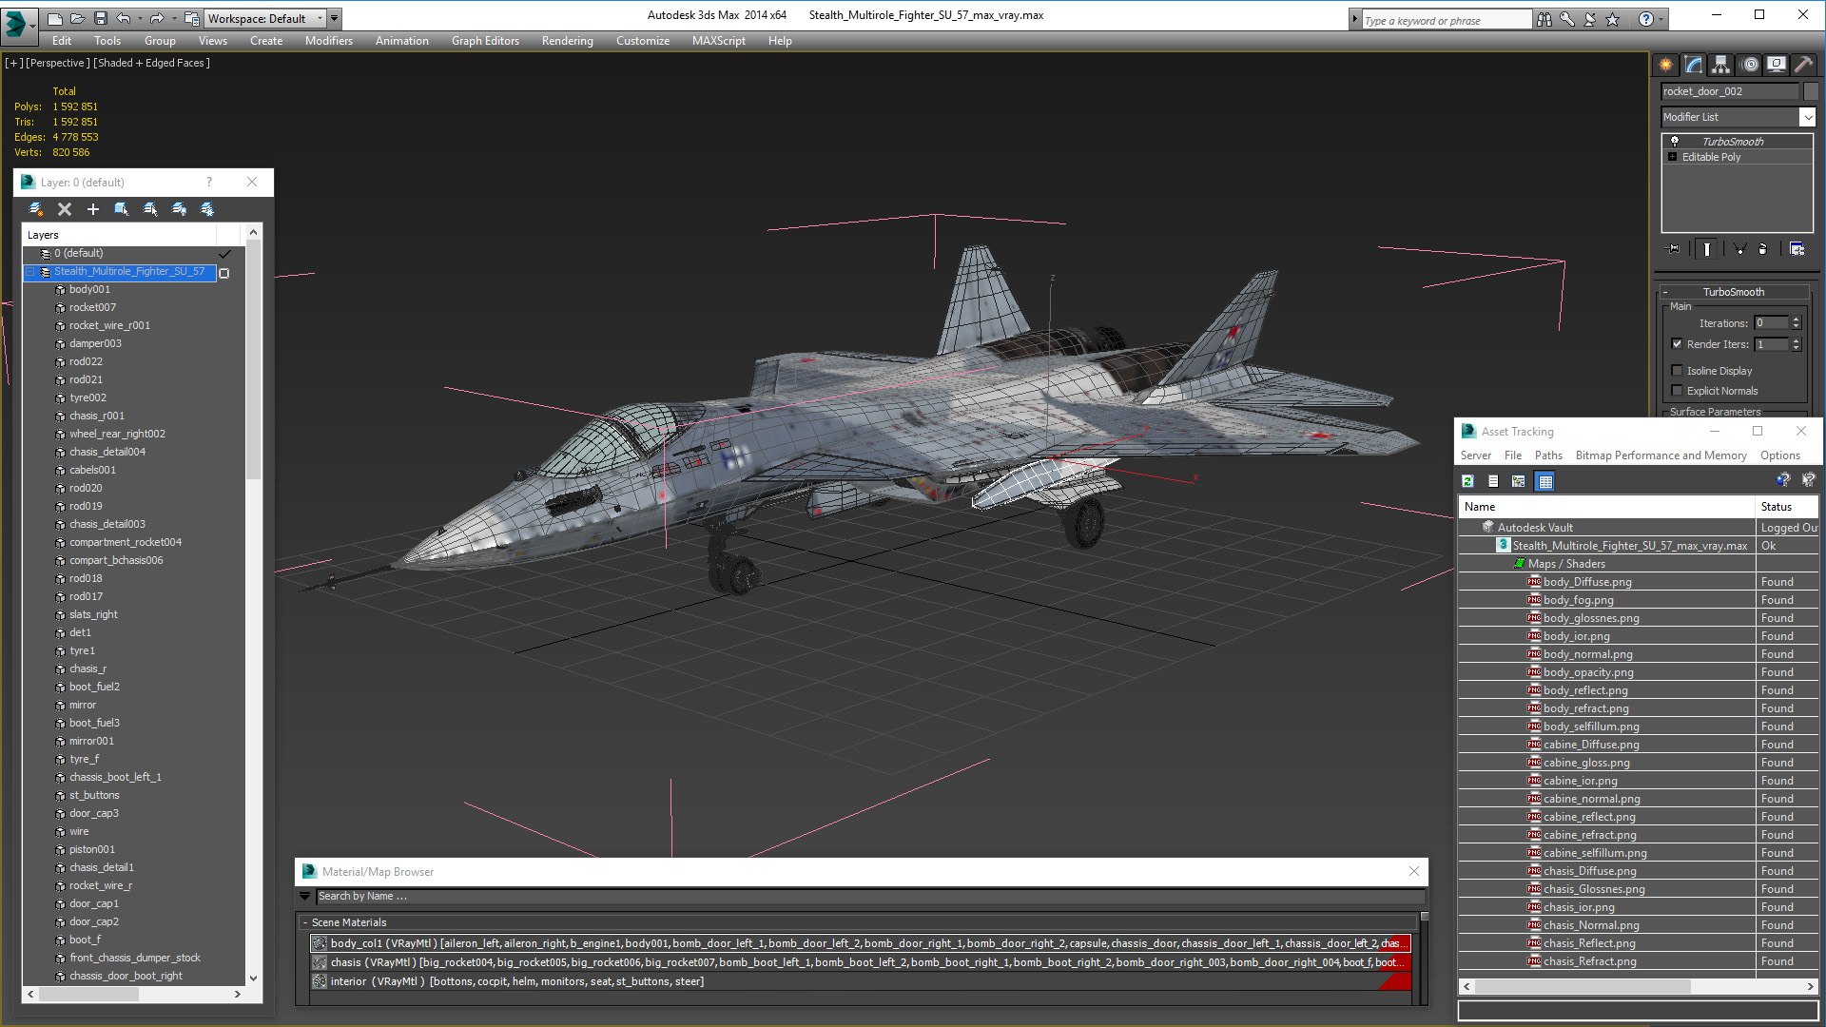Click the Shaded + Edged Faces viewport label
Screen dimensions: 1826x1027
click(151, 63)
